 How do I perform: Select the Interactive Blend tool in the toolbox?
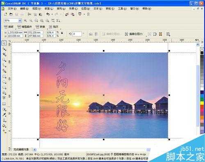click(4, 109)
